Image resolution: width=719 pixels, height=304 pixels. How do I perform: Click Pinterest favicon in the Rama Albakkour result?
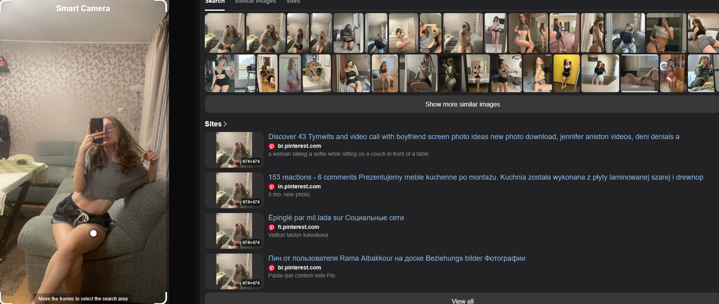(272, 268)
